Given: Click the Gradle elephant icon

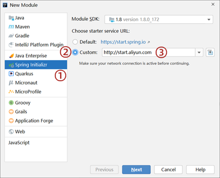Looking at the screenshot, I should 11,36.
